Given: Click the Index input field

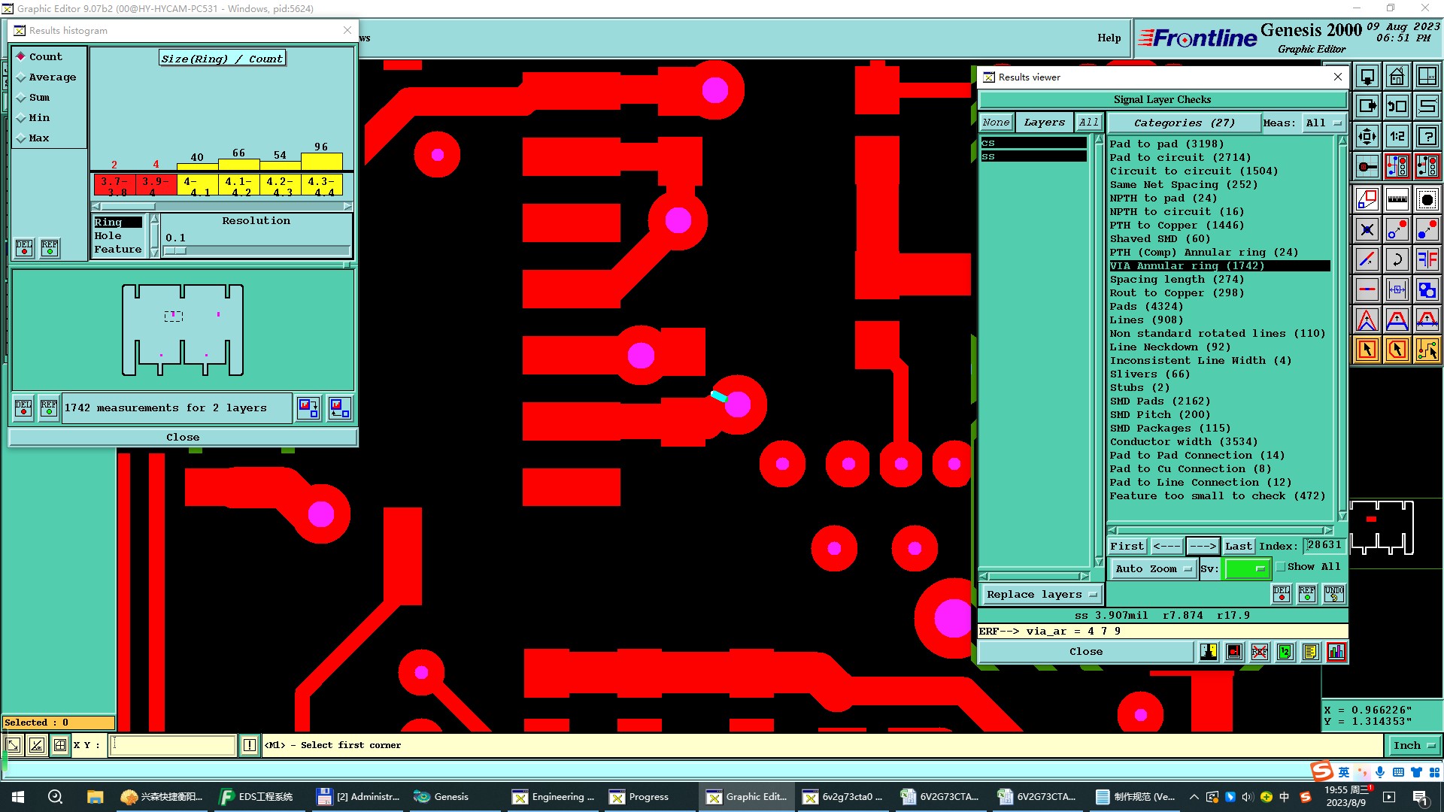Looking at the screenshot, I should point(1323,546).
